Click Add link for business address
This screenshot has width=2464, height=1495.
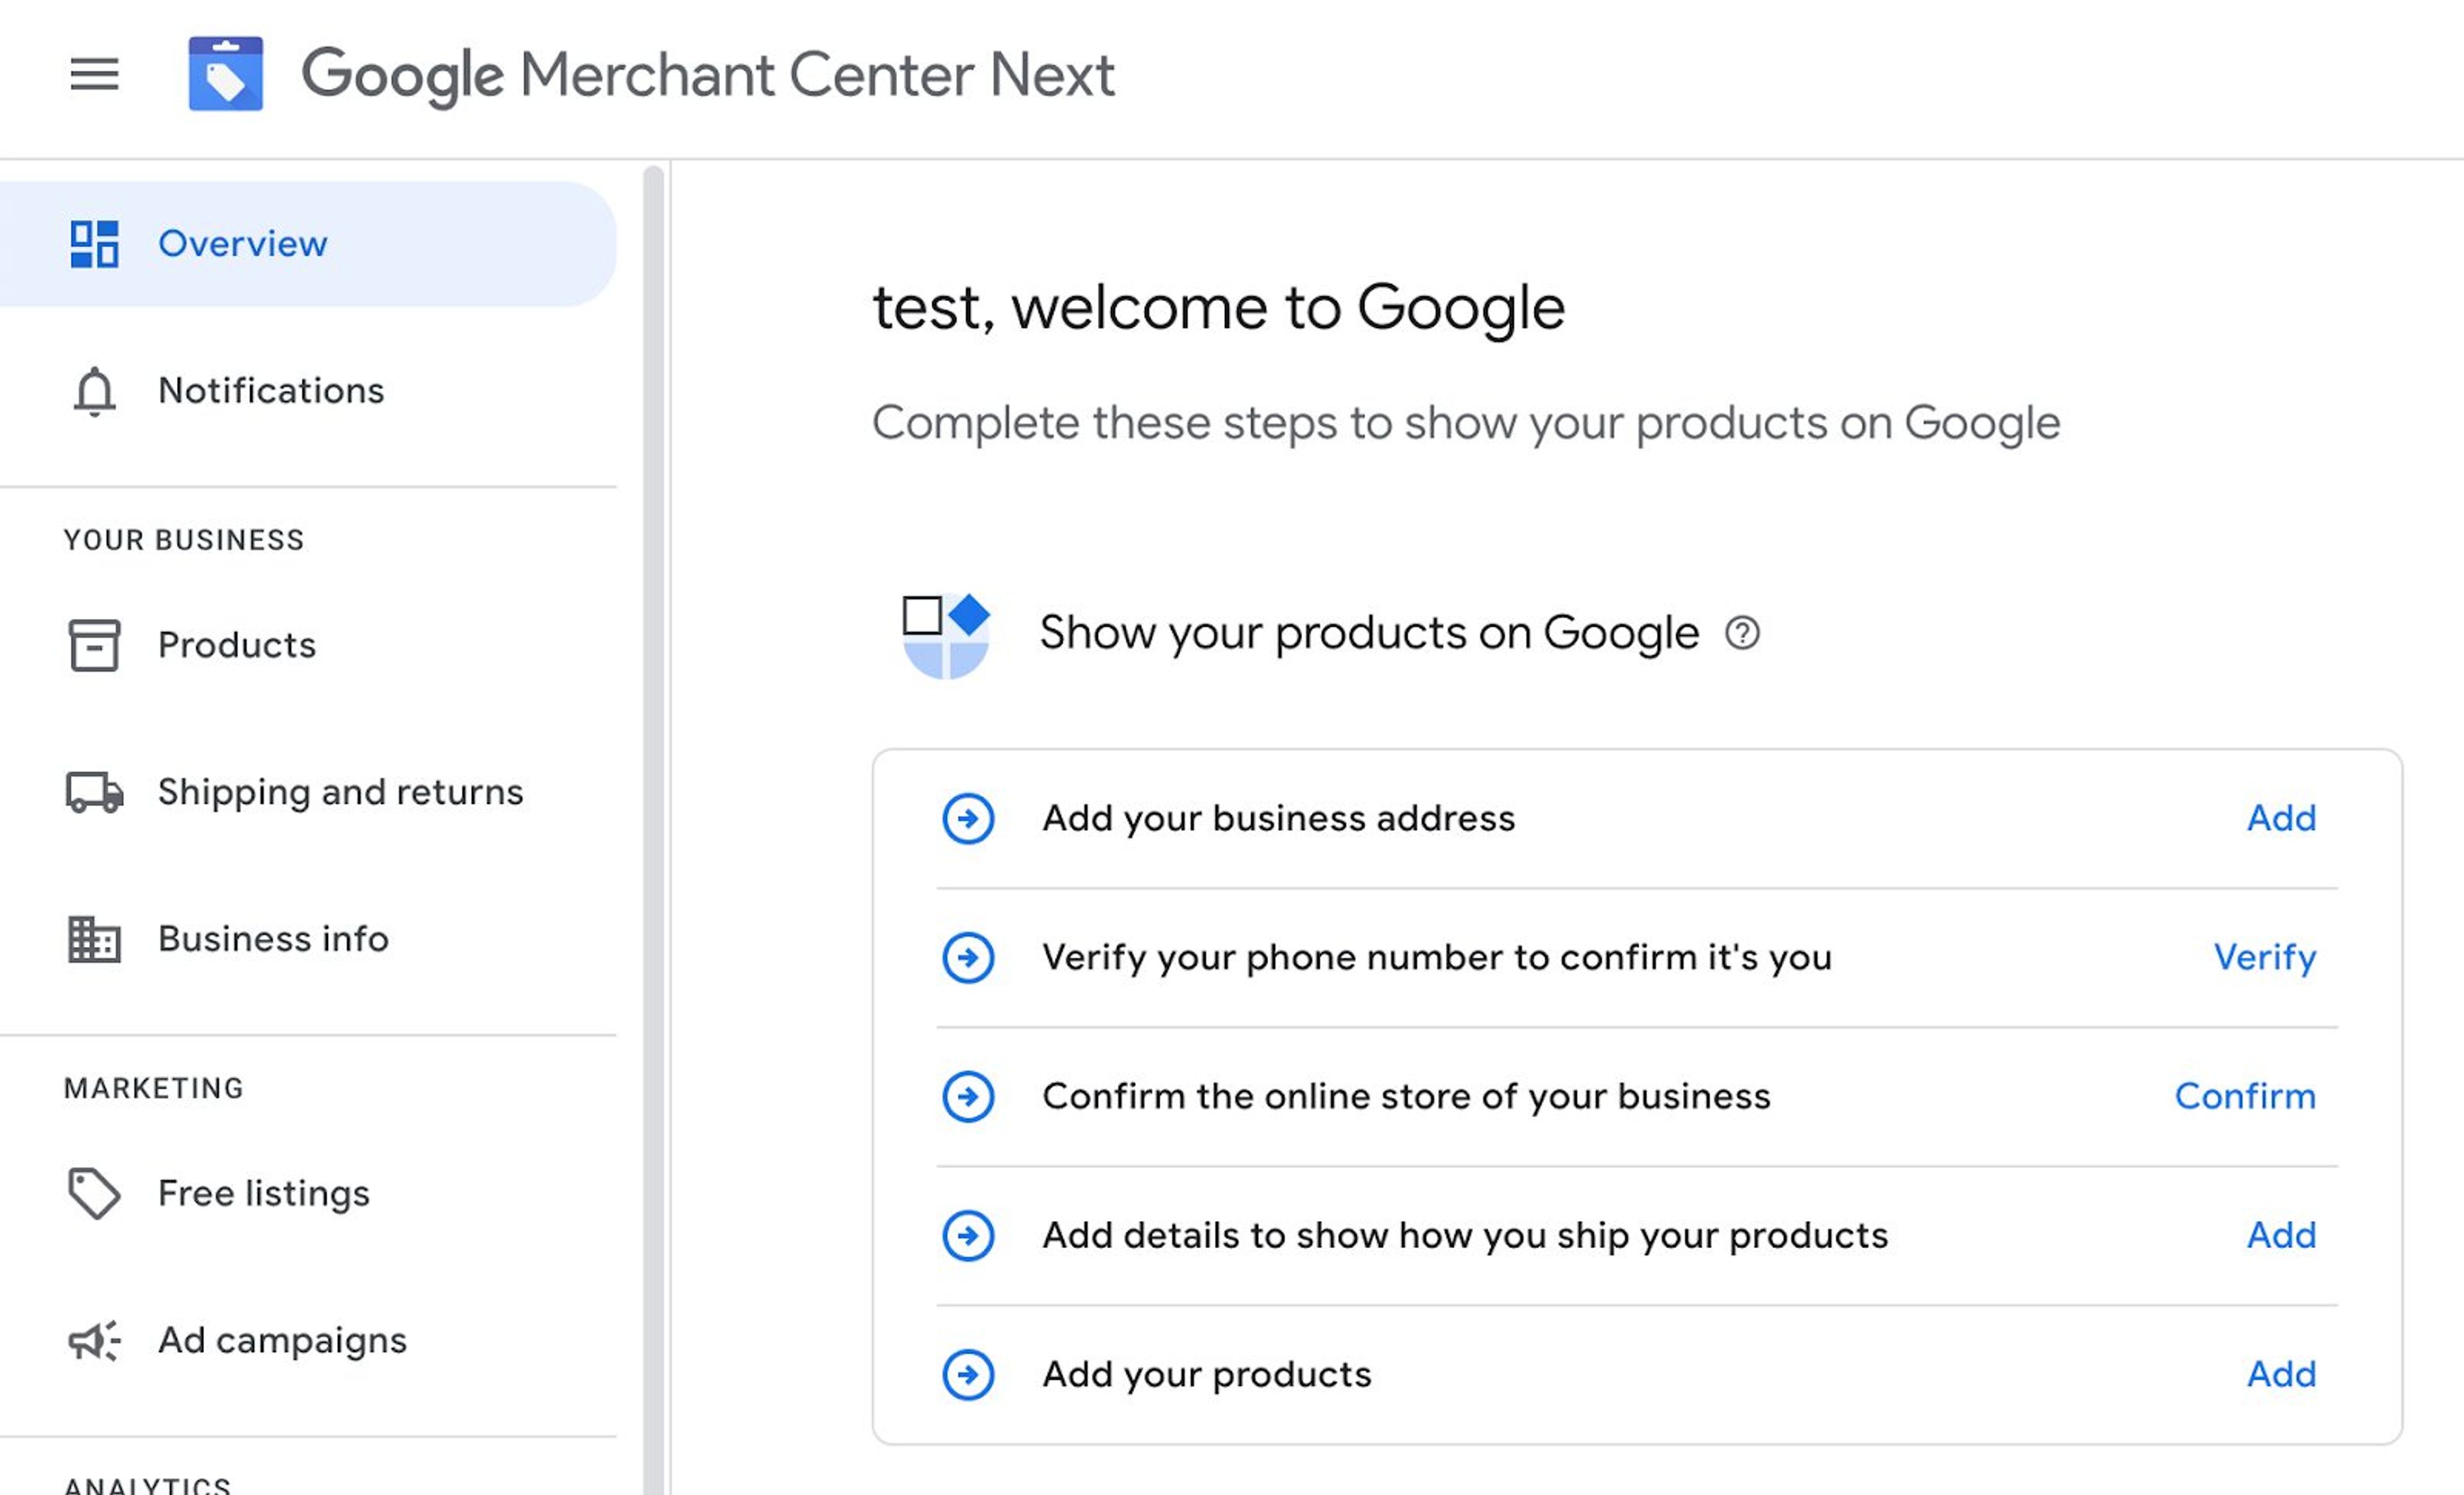(2281, 818)
